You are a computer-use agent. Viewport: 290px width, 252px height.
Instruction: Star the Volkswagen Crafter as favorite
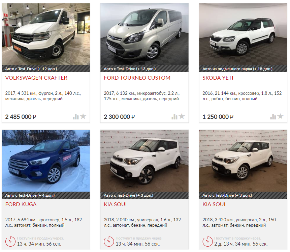click(x=83, y=116)
